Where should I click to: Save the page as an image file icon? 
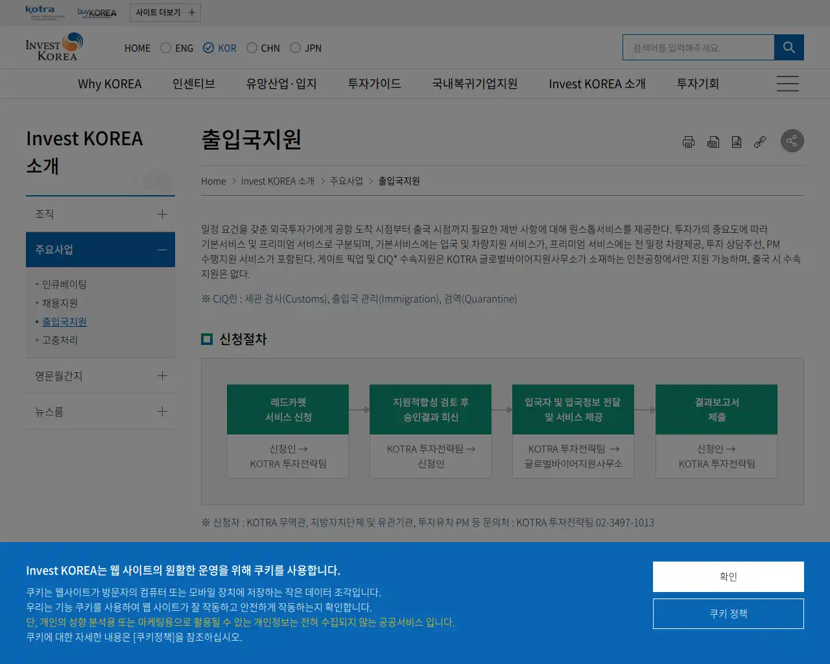tap(737, 141)
